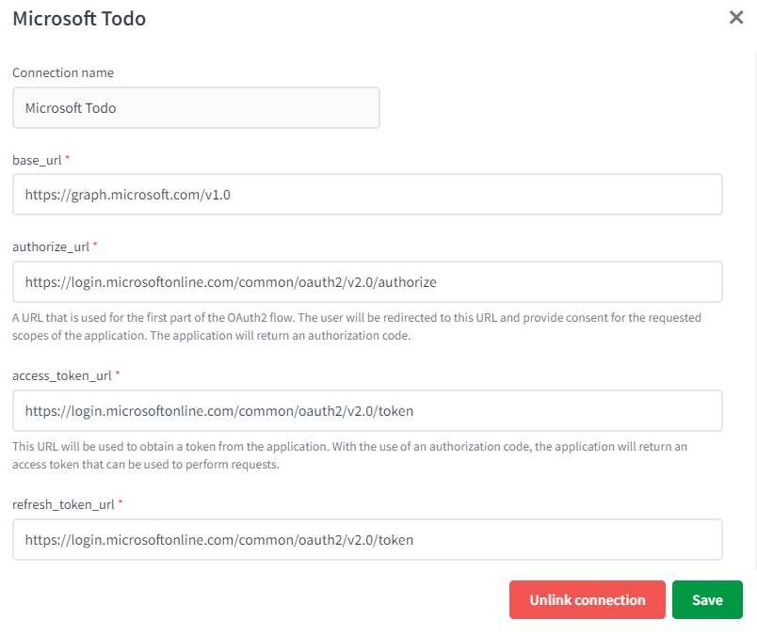Save the connection settings

707,600
